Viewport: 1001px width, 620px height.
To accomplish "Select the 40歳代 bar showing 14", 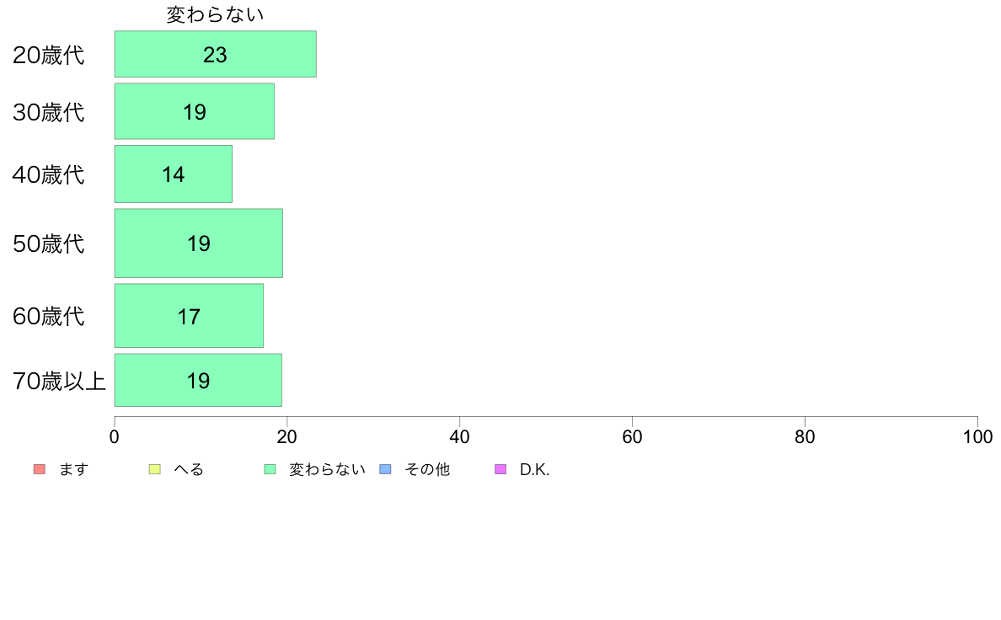I will 174,174.
